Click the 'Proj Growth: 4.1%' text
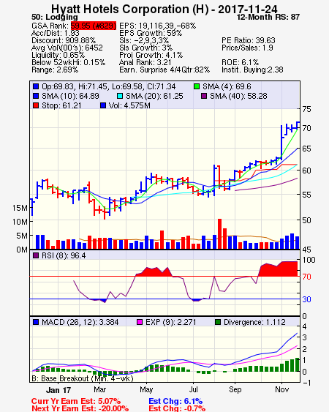The width and height of the screenshot is (329, 412). pos(151,55)
